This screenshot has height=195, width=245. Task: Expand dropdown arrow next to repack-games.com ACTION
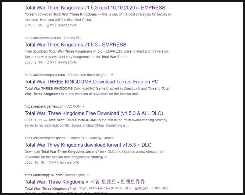(x=83, y=106)
